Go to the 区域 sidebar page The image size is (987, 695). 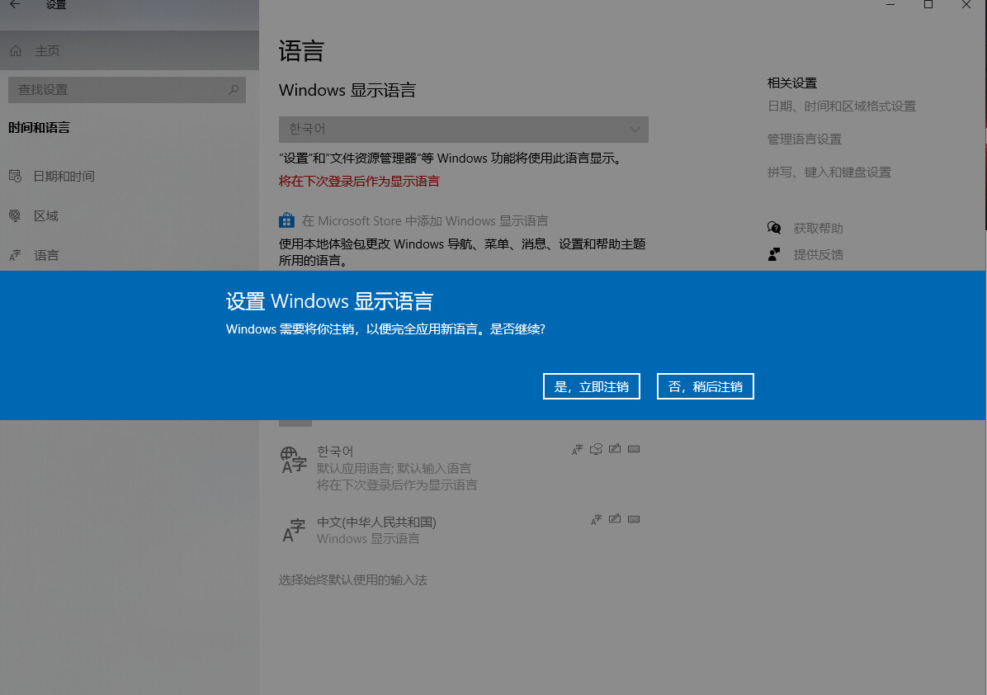click(x=45, y=215)
